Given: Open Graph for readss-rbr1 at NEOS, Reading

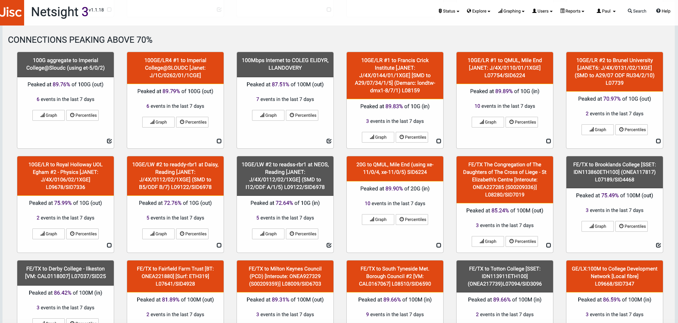Looking at the screenshot, I should click(x=268, y=234).
